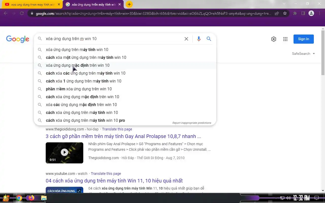Viewport: 325px width, 203px height.
Task: Go forward one page in browser history
Action: pos(14,13)
